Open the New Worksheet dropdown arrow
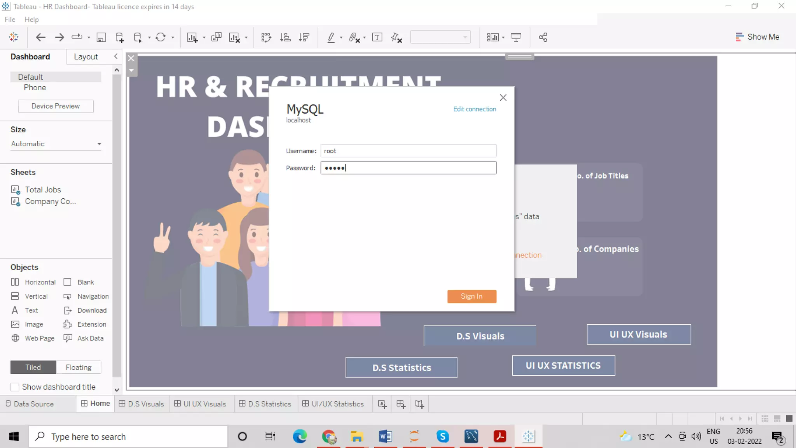This screenshot has height=448, width=796. click(x=204, y=37)
